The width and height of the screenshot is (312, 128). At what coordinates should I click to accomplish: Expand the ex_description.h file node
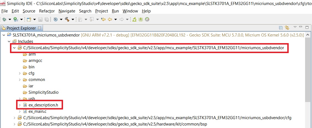pyautogui.click(x=20, y=105)
